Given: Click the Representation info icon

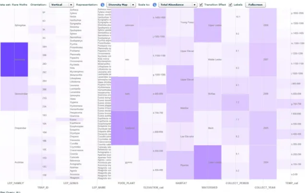Looking at the screenshot, I should 103,5.
